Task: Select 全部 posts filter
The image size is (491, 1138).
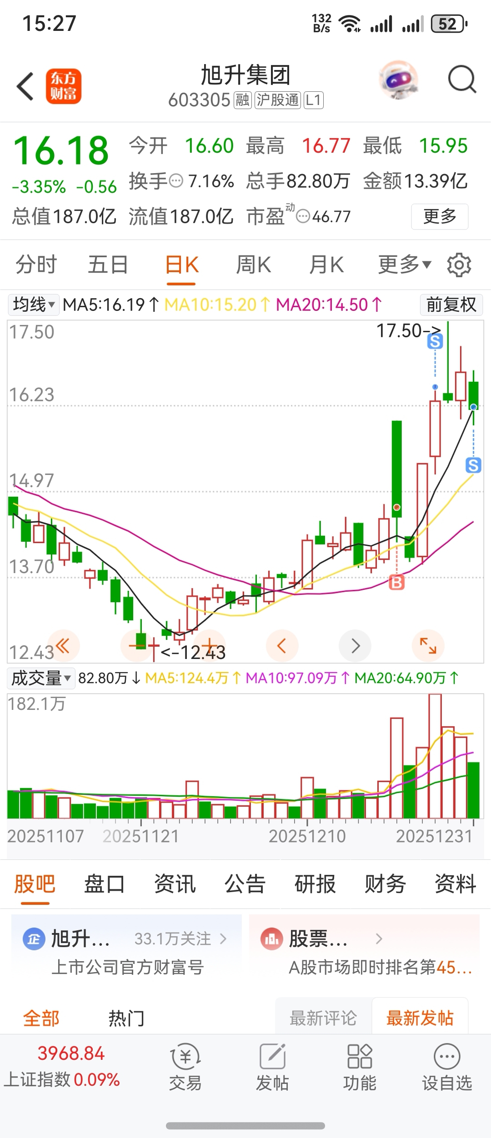Action: tap(41, 1018)
